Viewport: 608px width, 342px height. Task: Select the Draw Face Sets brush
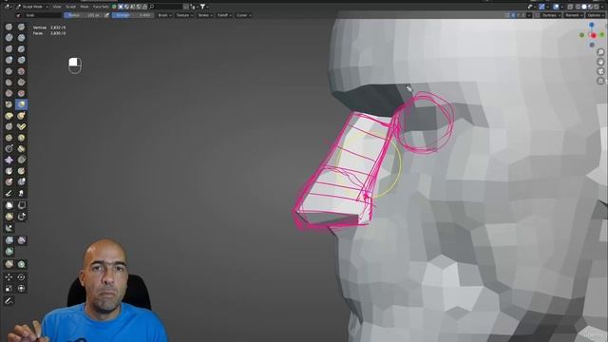click(21, 171)
